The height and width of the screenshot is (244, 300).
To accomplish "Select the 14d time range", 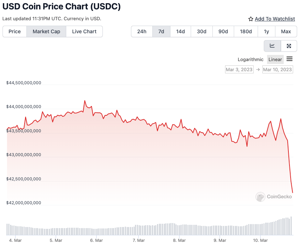I will coord(181,31).
